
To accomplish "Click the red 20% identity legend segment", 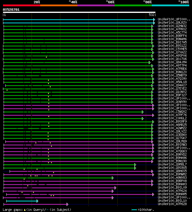I will tap(22, 5).
